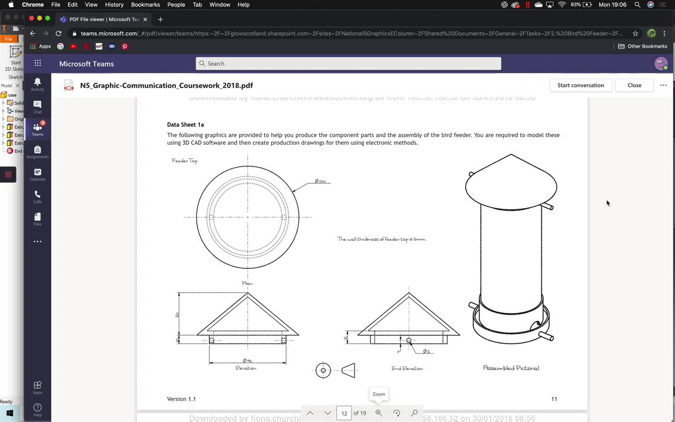Open the Chrome menu in menu bar
Screen dimensions: 675x422
[33, 5]
